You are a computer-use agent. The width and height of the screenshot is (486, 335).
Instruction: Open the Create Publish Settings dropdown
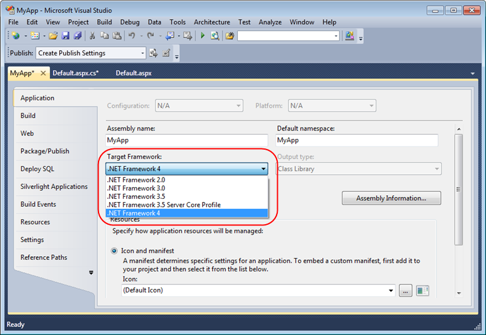[x=142, y=54]
